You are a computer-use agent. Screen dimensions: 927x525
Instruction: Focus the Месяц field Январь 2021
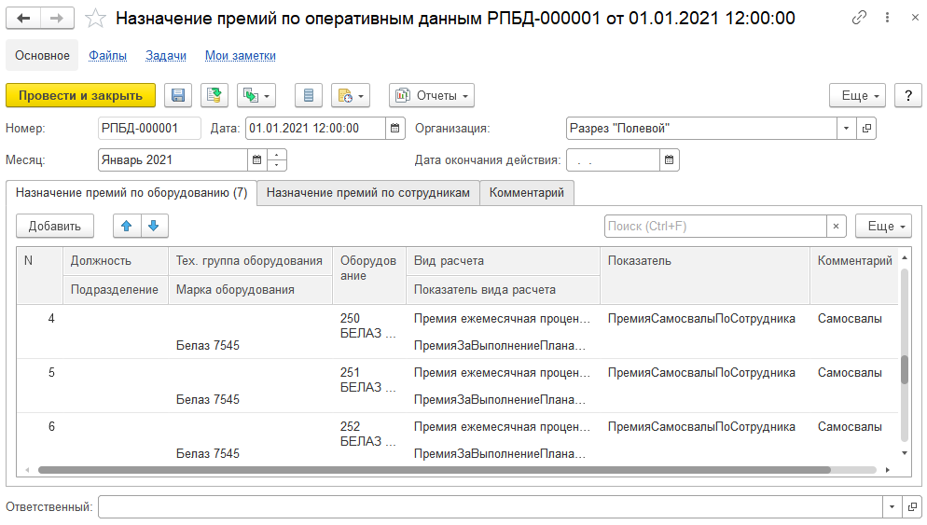tap(173, 159)
